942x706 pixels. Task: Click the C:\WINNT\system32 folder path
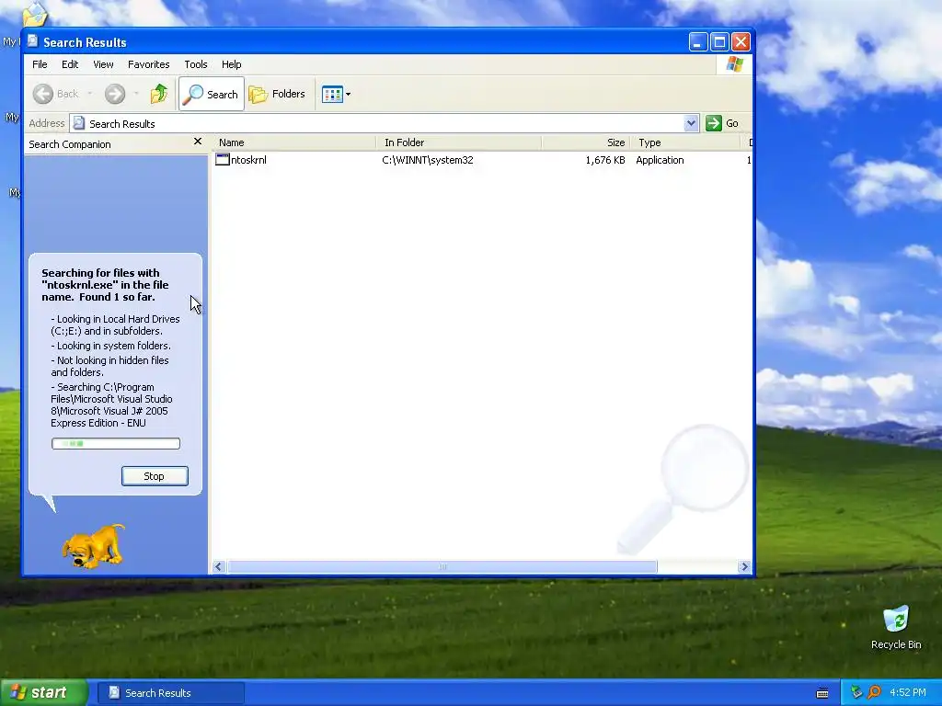coord(428,160)
